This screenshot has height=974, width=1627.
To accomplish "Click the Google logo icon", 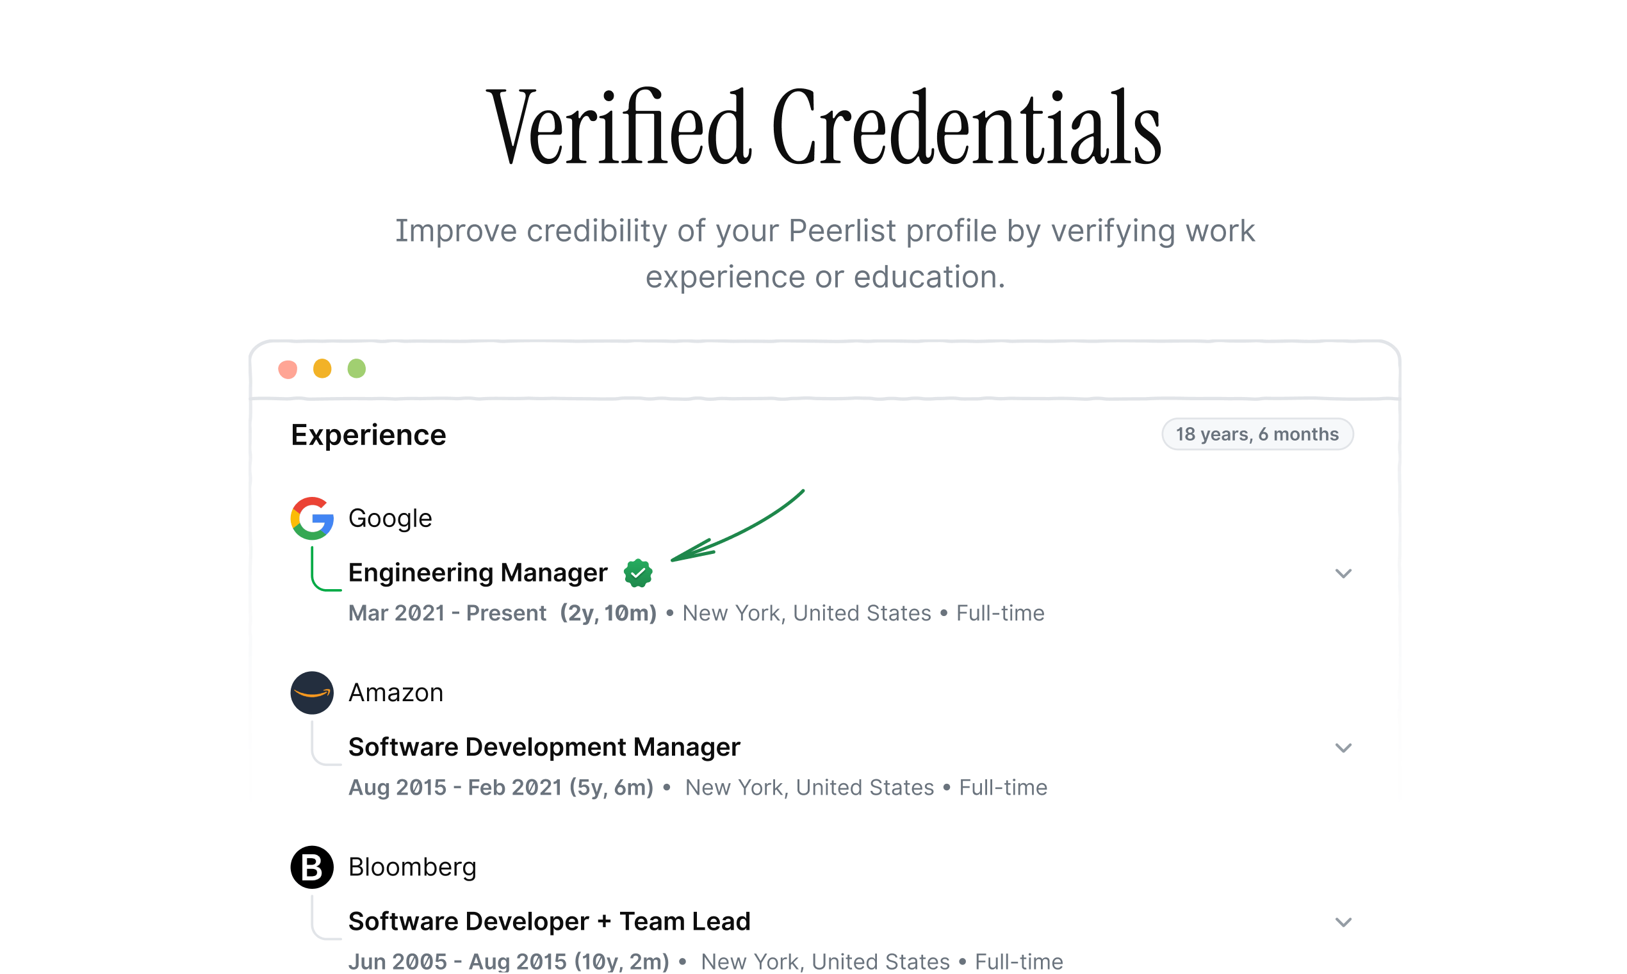I will (x=312, y=519).
